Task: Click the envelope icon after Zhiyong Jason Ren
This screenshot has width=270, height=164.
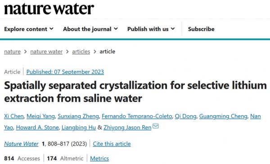Action: pos(156,126)
